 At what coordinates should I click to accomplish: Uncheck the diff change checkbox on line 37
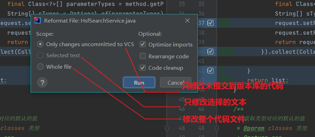(x=210, y=23)
